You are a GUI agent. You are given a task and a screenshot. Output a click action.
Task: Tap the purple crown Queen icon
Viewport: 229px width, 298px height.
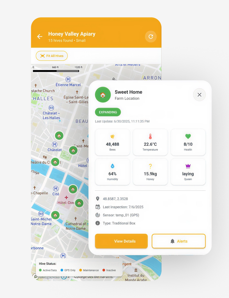tap(188, 166)
